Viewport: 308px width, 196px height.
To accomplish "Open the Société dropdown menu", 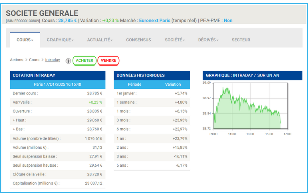I will pos(175,40).
